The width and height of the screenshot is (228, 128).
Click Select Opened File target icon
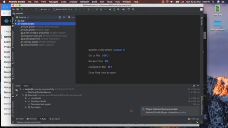pos(60,17)
